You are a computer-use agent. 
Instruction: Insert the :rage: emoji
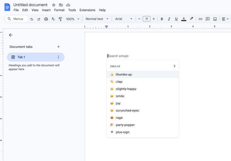coord(143,118)
